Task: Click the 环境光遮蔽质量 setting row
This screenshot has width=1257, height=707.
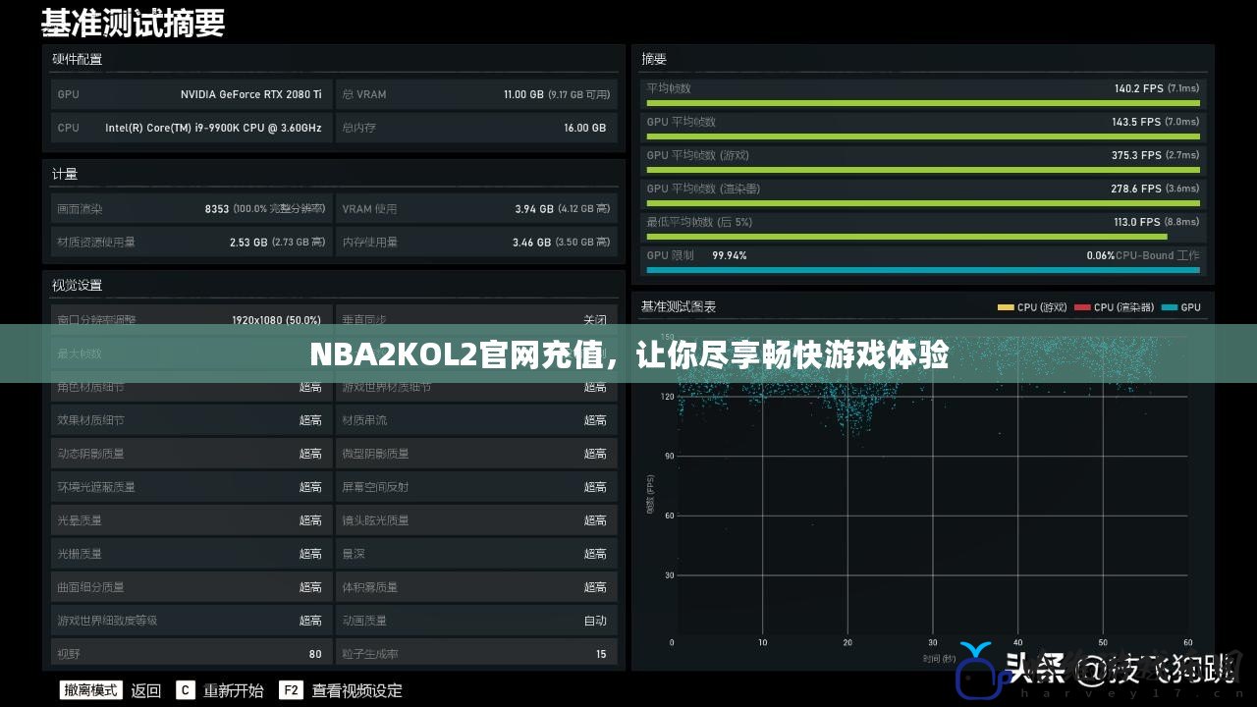Action: coord(191,487)
